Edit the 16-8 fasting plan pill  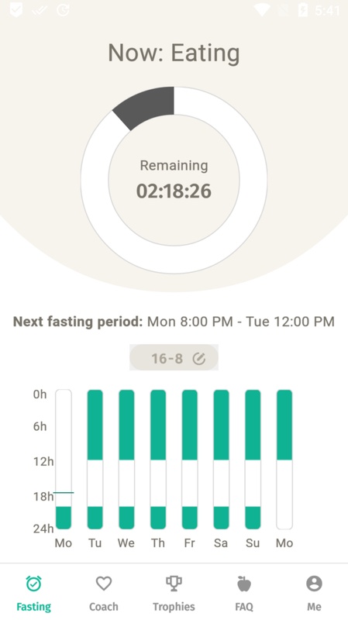coord(174,357)
